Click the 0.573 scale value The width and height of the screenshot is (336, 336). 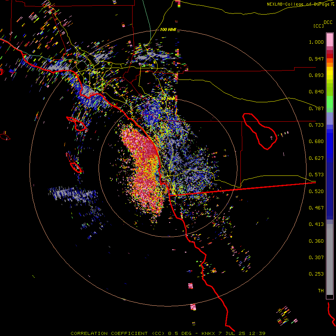click(316, 175)
